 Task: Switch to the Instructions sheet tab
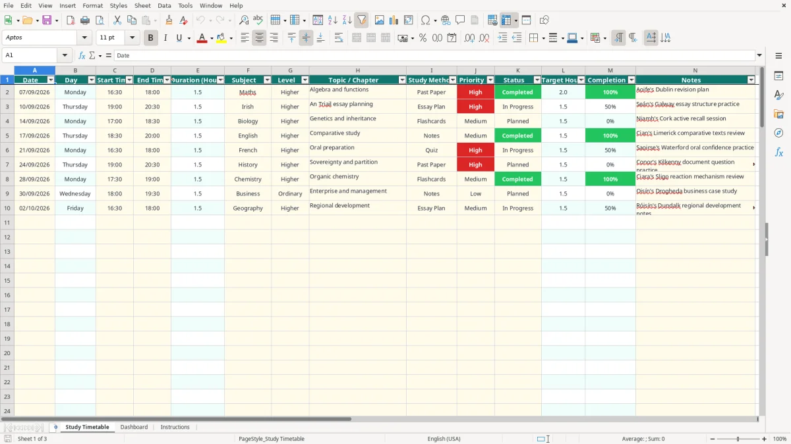click(x=175, y=427)
